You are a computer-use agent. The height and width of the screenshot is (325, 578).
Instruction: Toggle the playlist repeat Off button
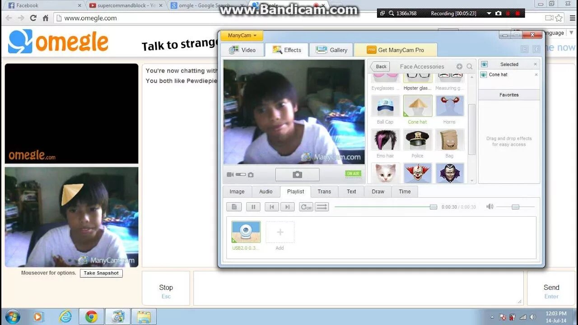click(x=306, y=207)
